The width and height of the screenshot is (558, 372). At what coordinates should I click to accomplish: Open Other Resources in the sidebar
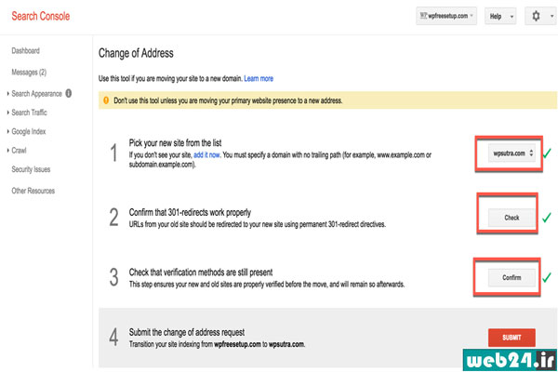(x=33, y=191)
